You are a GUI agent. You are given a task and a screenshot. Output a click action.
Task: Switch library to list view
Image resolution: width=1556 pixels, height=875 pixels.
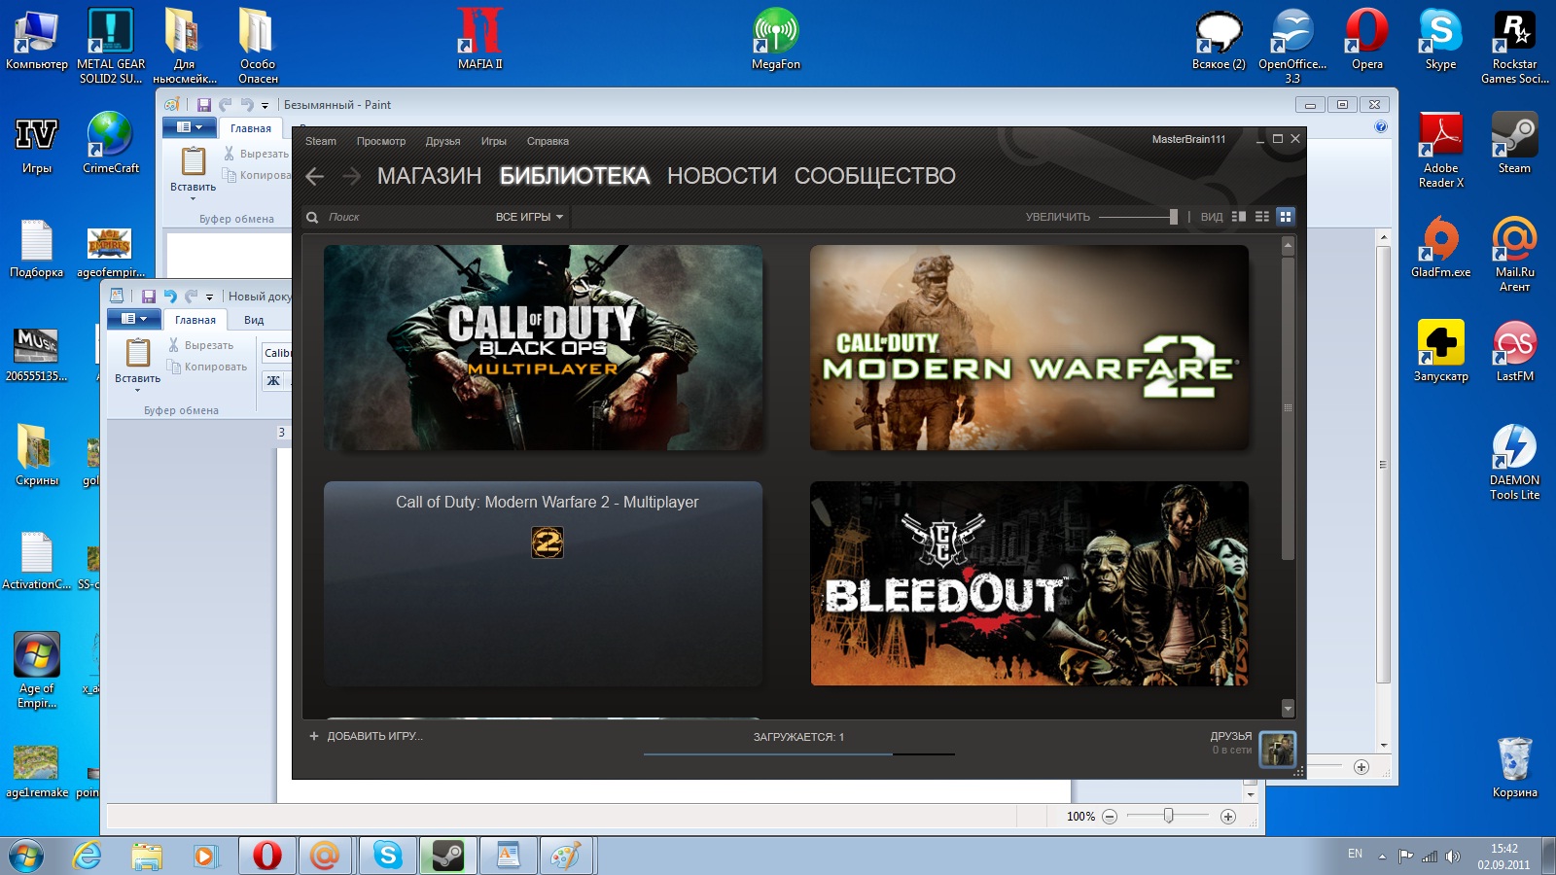pos(1261,217)
